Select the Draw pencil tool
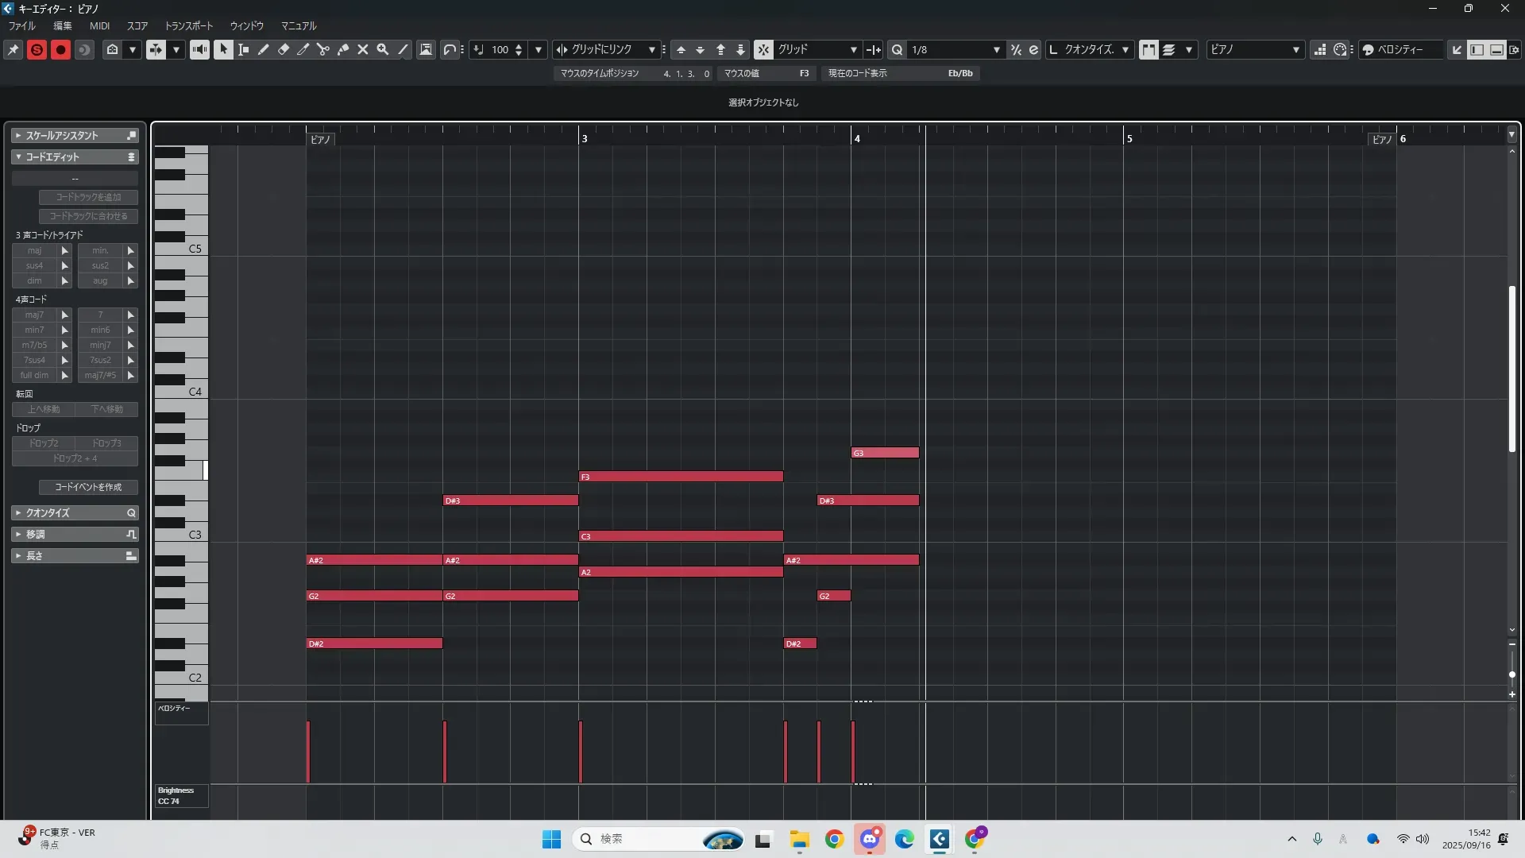Screen dimensions: 1525x858 [x=264, y=49]
